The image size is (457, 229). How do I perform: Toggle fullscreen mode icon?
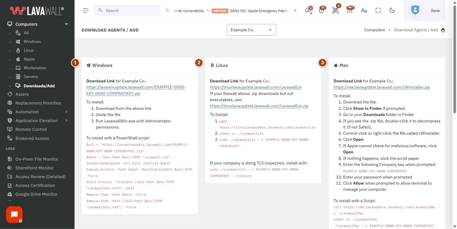coord(378,11)
